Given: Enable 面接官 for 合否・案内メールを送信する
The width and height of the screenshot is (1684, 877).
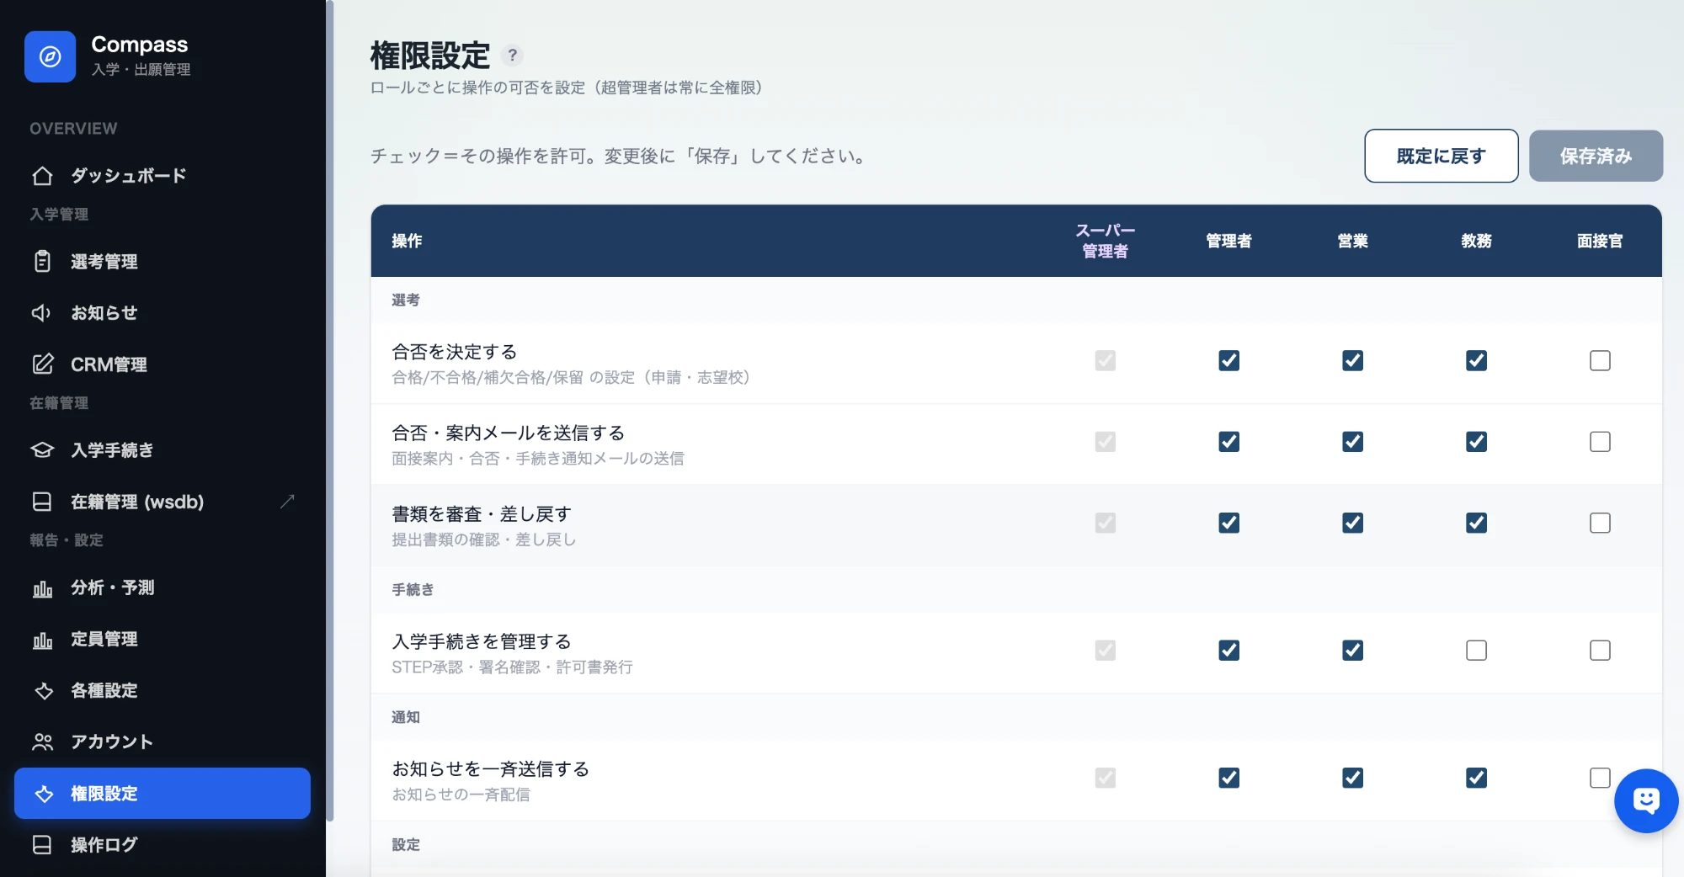Looking at the screenshot, I should (1600, 442).
